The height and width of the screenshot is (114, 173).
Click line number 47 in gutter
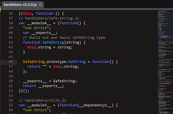click(11, 67)
